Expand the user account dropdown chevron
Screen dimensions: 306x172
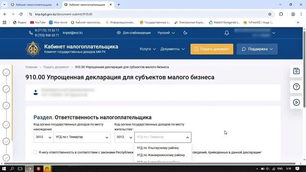274,33
